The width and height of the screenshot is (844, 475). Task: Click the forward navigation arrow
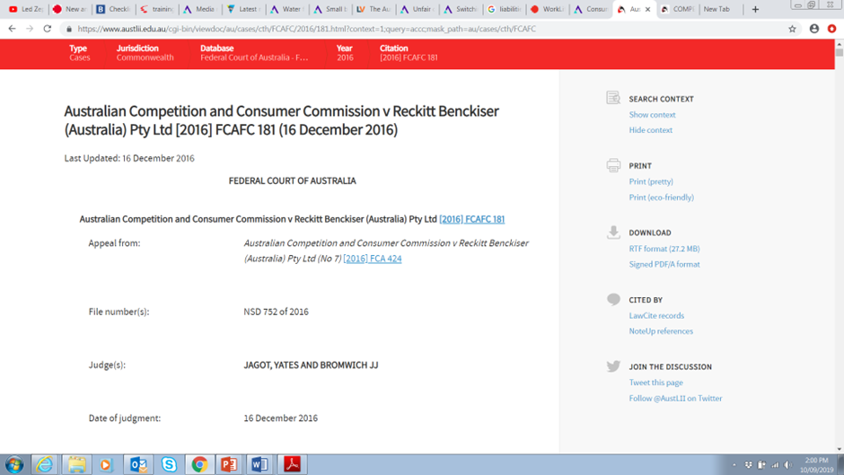point(30,29)
